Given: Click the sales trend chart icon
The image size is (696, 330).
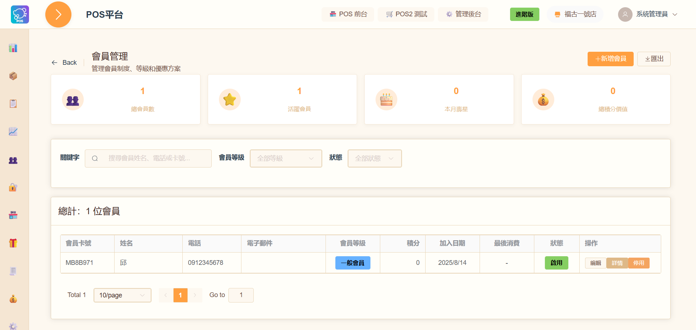Looking at the screenshot, I should 13,131.
